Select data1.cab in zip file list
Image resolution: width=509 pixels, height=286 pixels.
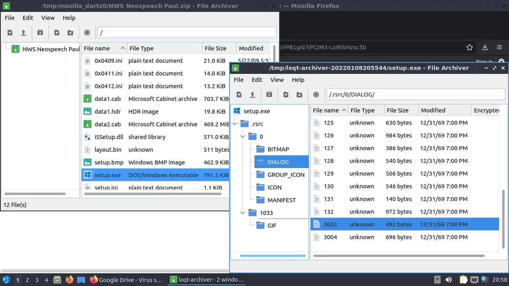click(155, 99)
